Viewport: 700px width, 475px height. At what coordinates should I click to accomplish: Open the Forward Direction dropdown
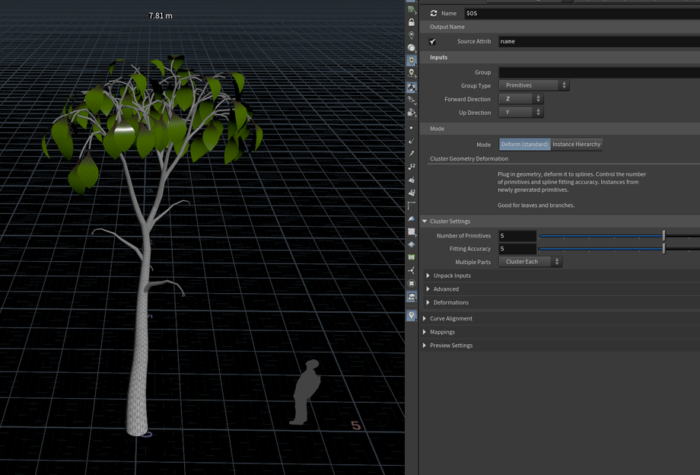[x=520, y=99]
